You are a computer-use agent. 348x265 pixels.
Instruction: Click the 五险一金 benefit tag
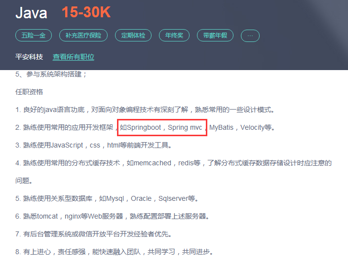(34, 36)
